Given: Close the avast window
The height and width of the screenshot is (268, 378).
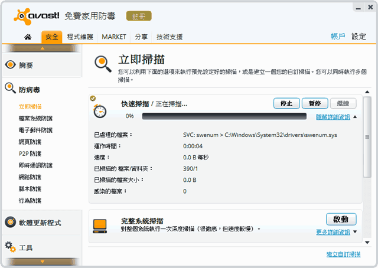Looking at the screenshot, I should tap(370, 8).
